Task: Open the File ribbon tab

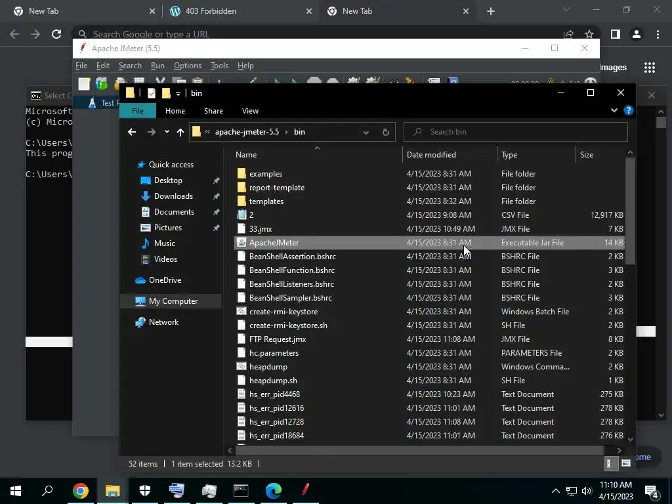Action: point(138,111)
